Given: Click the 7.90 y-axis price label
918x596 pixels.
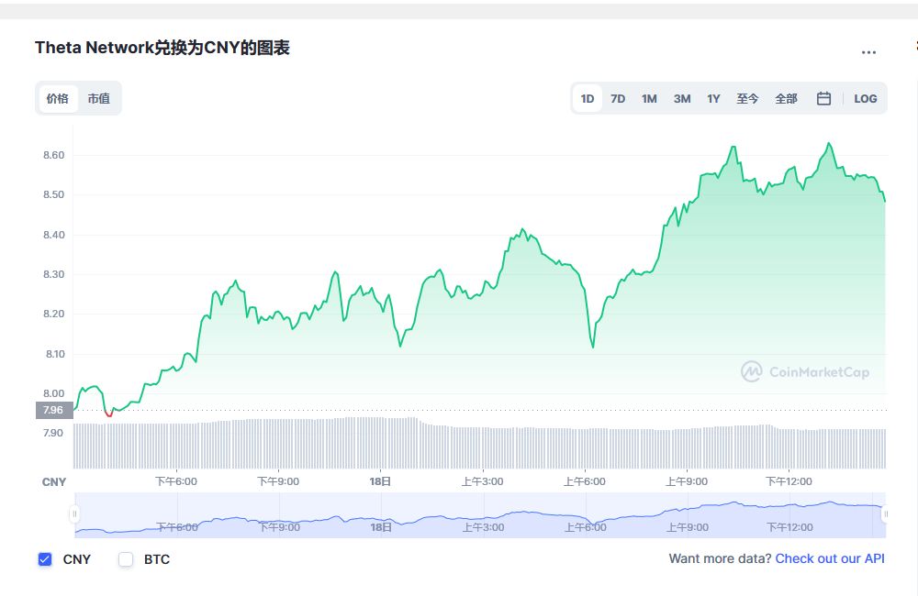Looking at the screenshot, I should point(52,433).
